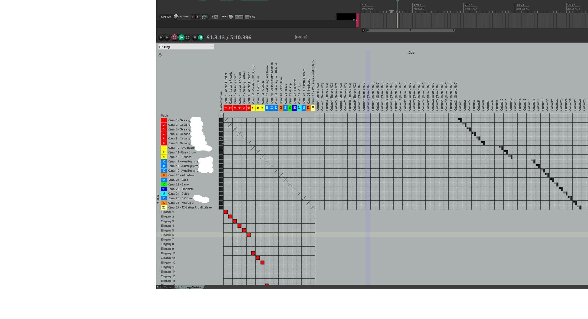Select source track Kanal 22 - Banjo

pos(178,184)
